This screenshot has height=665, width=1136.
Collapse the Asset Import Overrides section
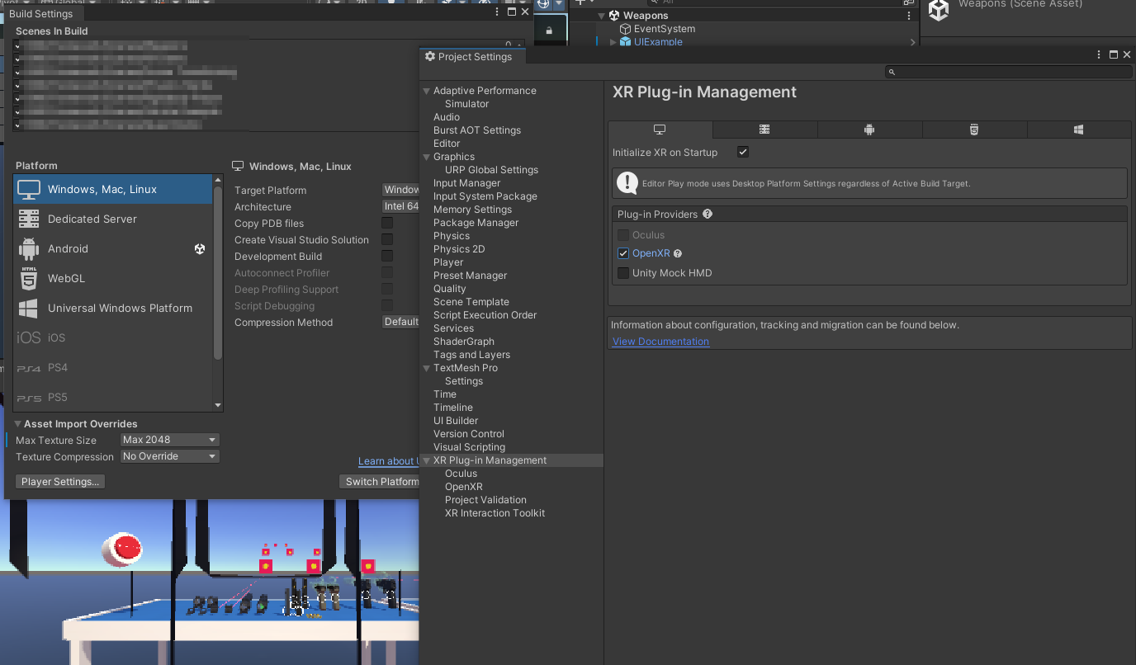(x=18, y=424)
